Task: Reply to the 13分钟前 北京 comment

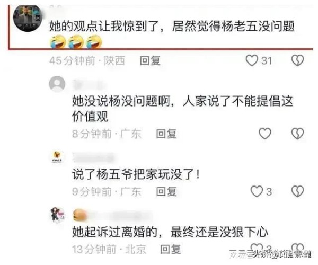Action: pos(170,249)
